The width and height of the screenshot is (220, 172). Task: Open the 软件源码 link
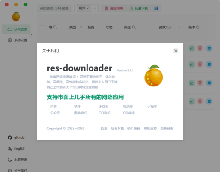[x=134, y=129]
